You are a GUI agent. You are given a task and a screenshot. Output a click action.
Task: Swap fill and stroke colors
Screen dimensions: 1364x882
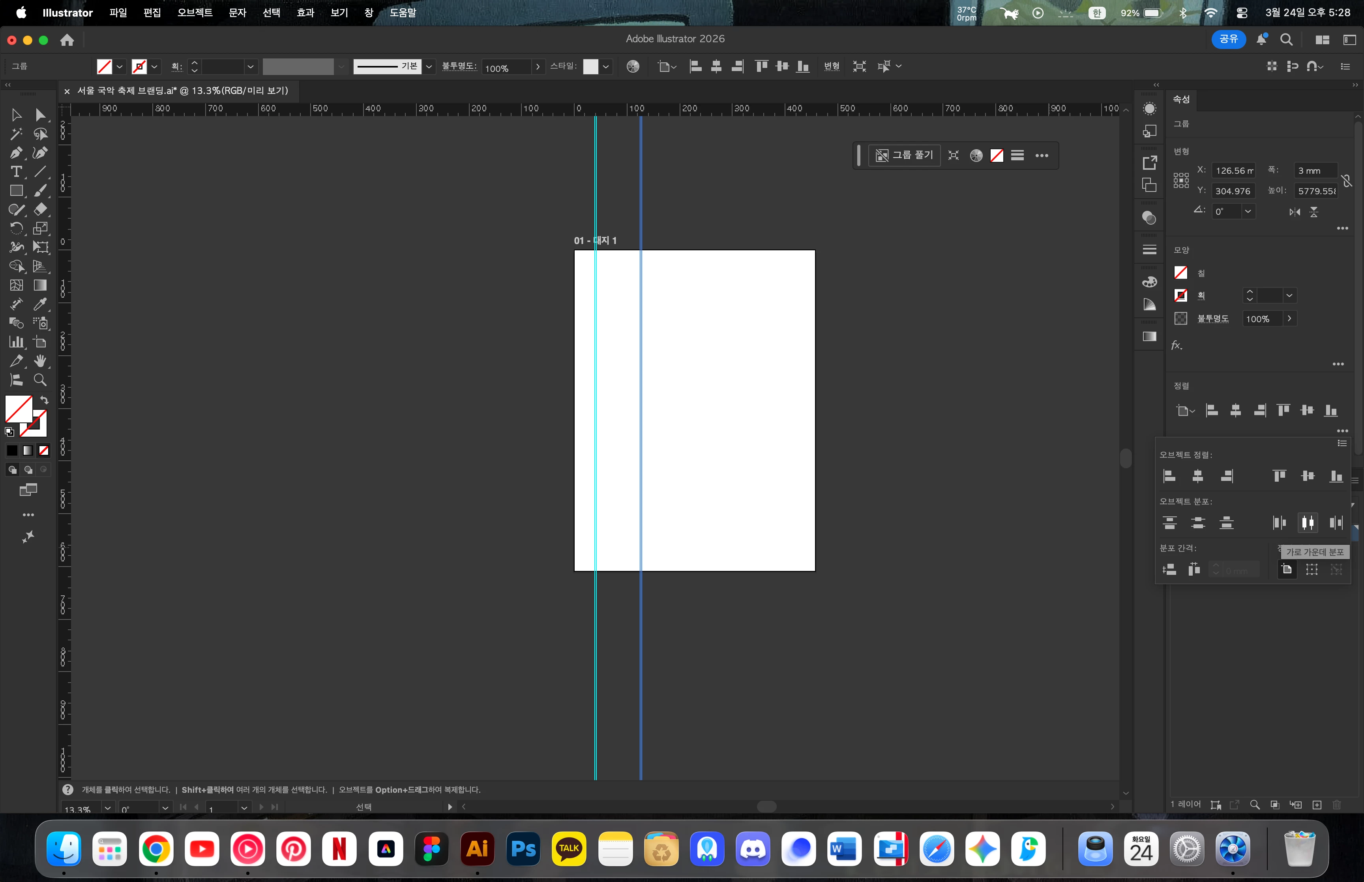tap(44, 400)
